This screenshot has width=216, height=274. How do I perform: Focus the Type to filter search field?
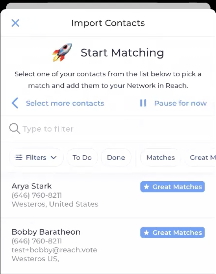click(x=108, y=129)
